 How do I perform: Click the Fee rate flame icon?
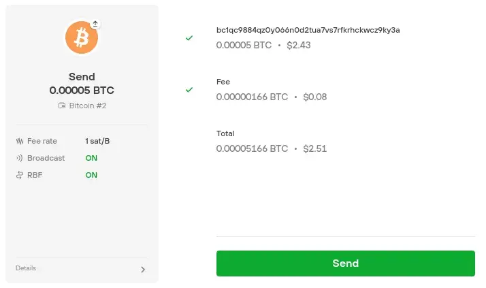click(20, 142)
